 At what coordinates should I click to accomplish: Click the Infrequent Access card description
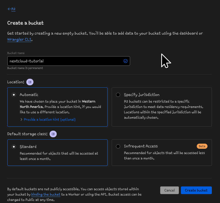pyautogui.click(x=164, y=155)
